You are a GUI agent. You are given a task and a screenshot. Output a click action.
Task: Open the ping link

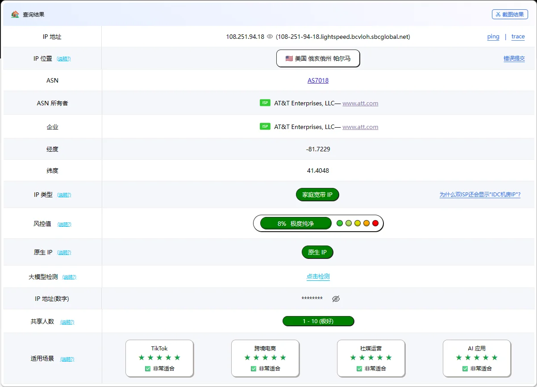tap(493, 37)
